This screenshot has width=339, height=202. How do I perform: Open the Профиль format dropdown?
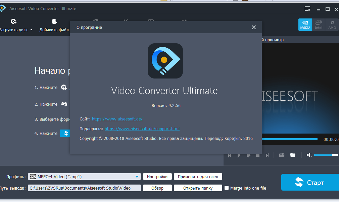pos(84,177)
